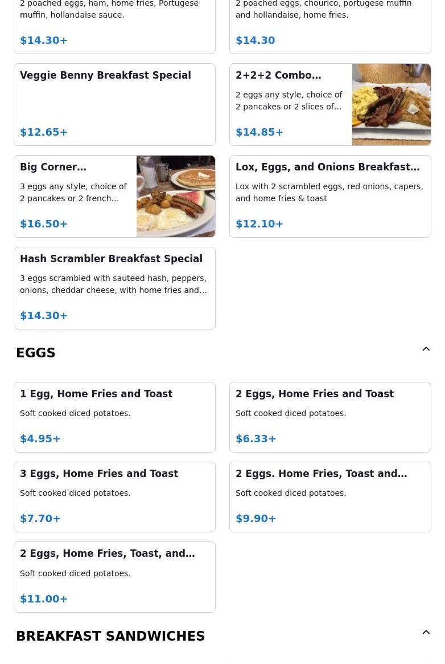Select Veggie Benny Breakfast Special item
445x664 pixels.
[x=114, y=105]
